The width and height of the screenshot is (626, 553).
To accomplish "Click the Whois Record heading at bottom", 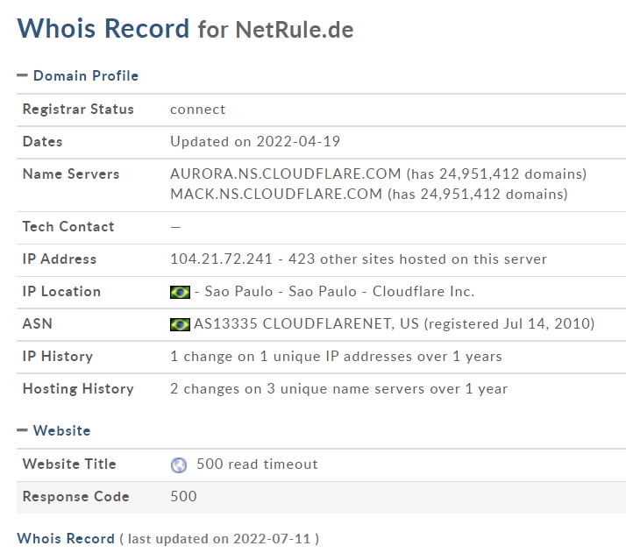I will pyautogui.click(x=66, y=539).
